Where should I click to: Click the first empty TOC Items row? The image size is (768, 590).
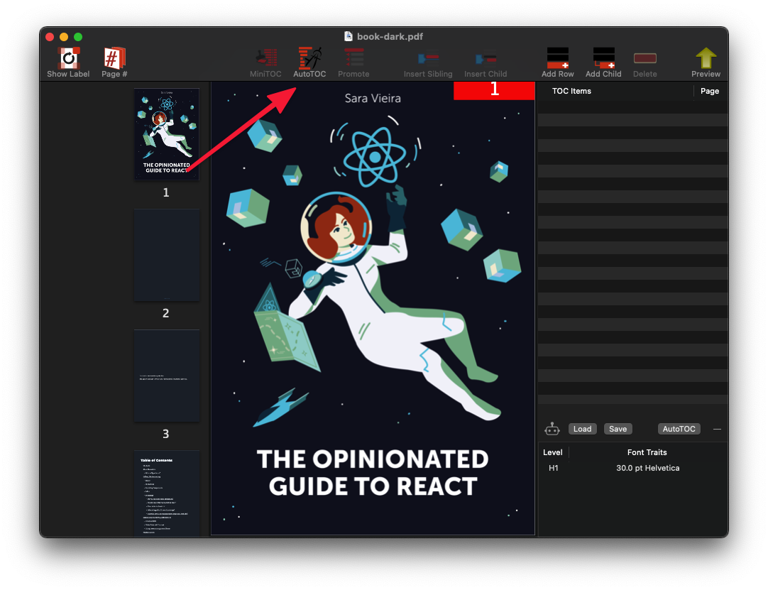(633, 106)
